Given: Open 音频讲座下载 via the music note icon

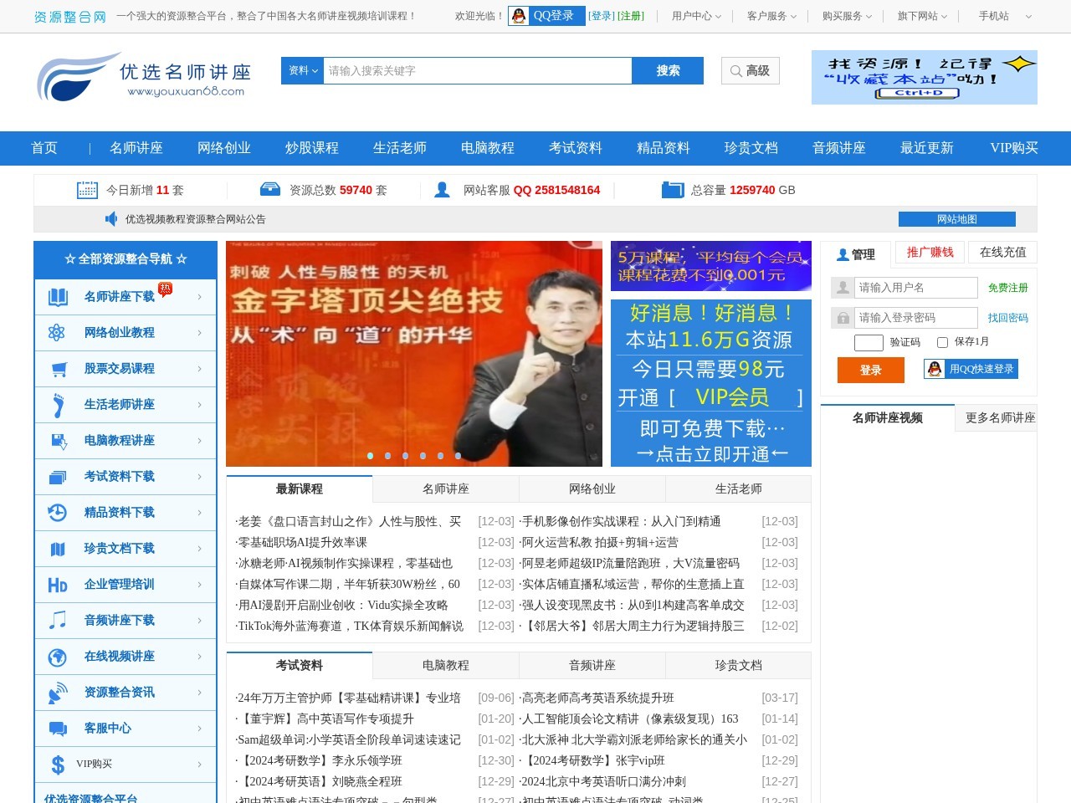Looking at the screenshot, I should [x=57, y=621].
